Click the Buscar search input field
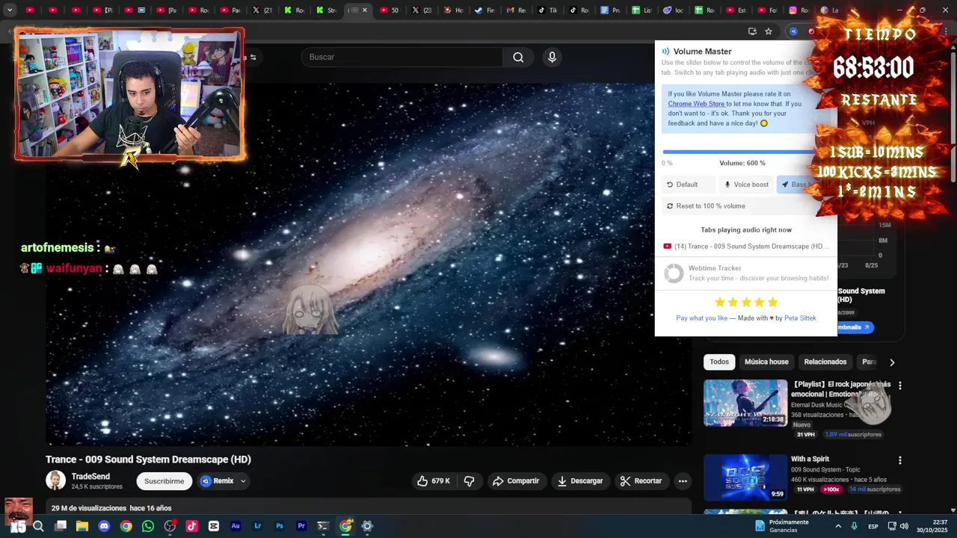957x538 pixels. 402,58
